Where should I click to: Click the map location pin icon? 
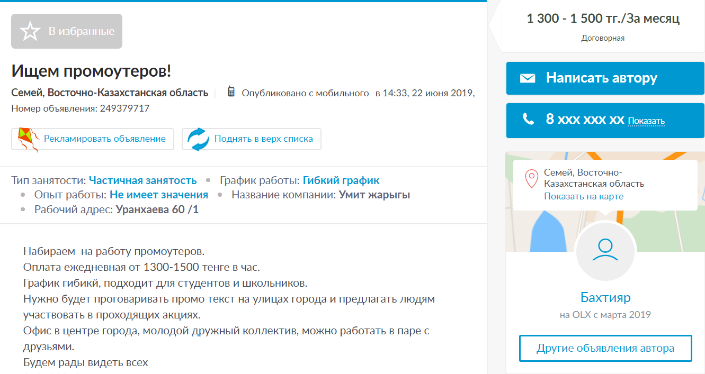(531, 179)
